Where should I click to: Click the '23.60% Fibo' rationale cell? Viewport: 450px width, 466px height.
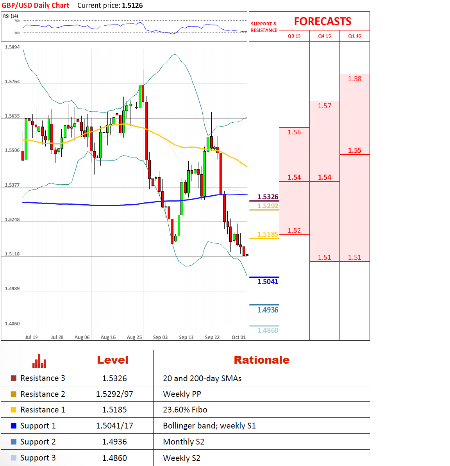click(x=185, y=410)
